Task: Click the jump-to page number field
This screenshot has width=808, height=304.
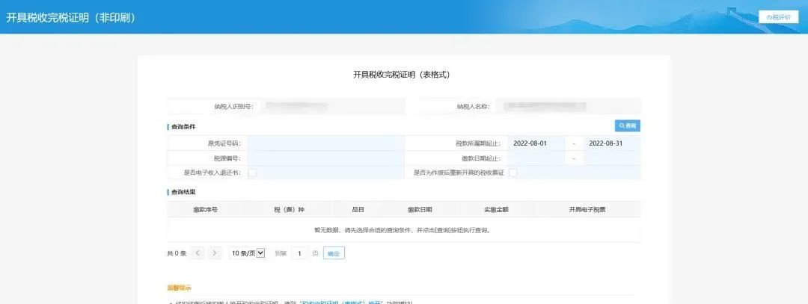Action: [x=299, y=253]
